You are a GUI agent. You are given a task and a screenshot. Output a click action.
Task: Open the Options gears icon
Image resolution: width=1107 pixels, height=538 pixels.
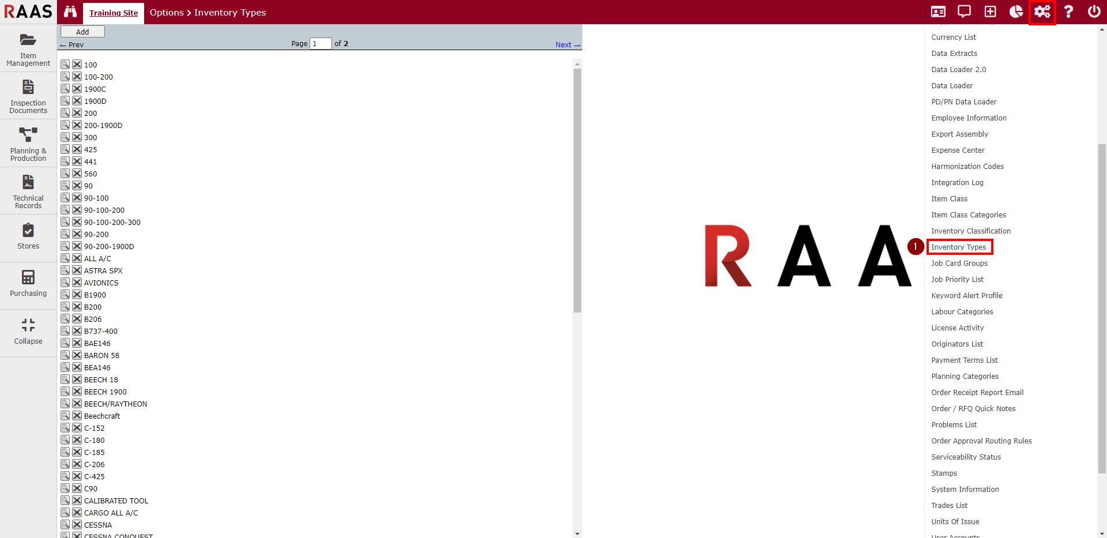pyautogui.click(x=1042, y=12)
